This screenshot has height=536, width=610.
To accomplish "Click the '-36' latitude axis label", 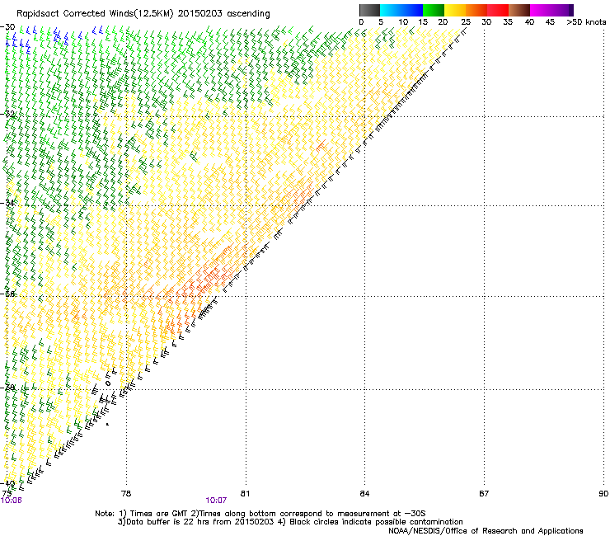I will 7,294.
